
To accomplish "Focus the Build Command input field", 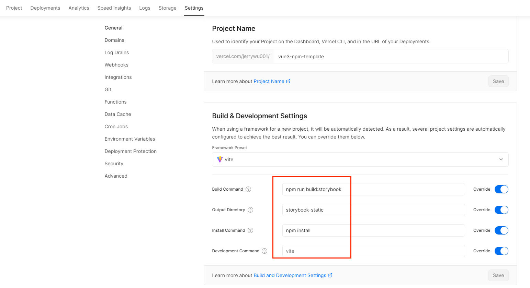I will (373, 189).
